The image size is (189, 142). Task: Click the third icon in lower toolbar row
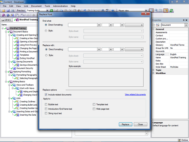[x=12, y=15]
